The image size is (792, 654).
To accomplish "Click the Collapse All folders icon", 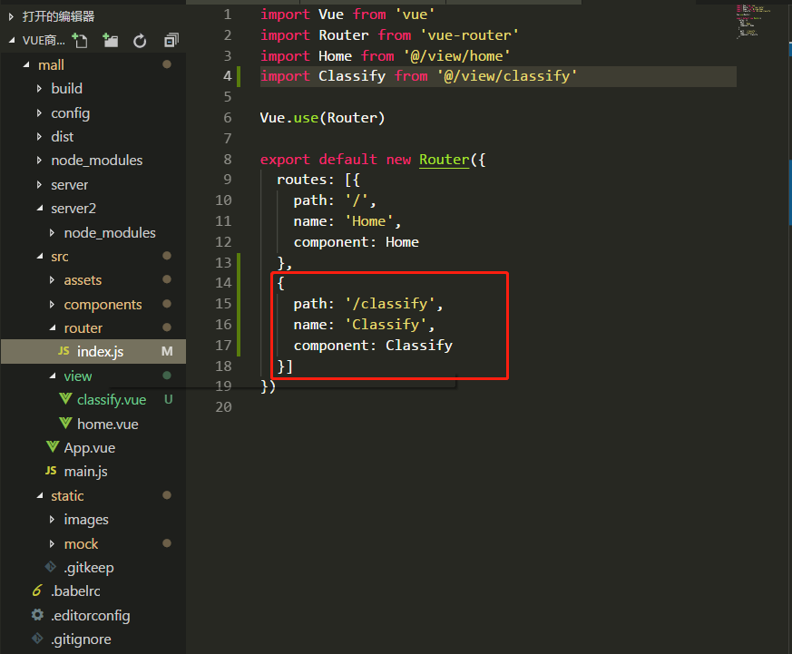I will pos(171,41).
